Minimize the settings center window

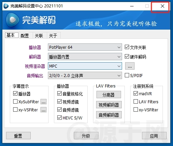point(132,6)
